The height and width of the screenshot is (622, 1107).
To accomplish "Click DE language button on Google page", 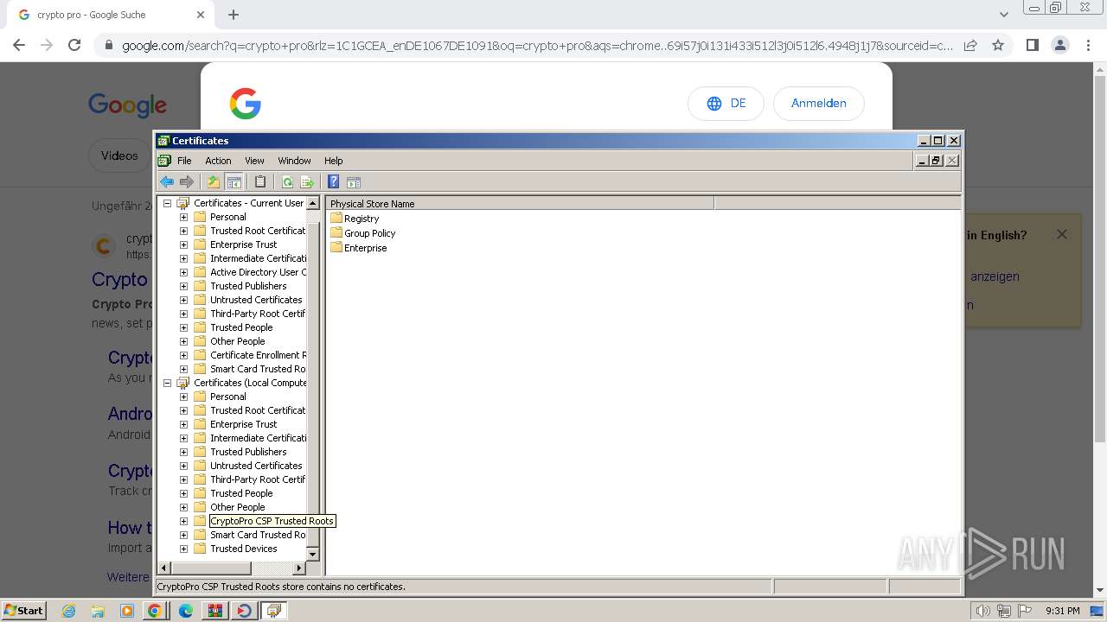I will [726, 103].
